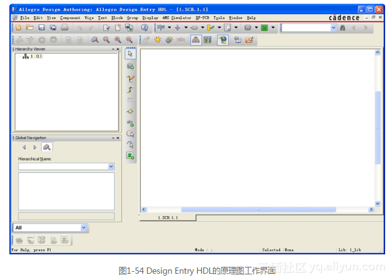This screenshot has width=392, height=280.
Task: Switch to the 1.SCH.1.1 sheet tab
Action: click(x=168, y=218)
